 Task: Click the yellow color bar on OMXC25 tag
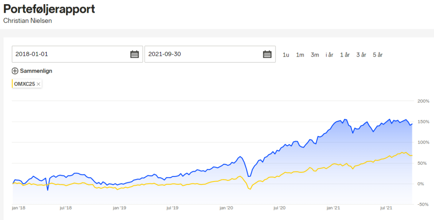[x=12, y=84]
